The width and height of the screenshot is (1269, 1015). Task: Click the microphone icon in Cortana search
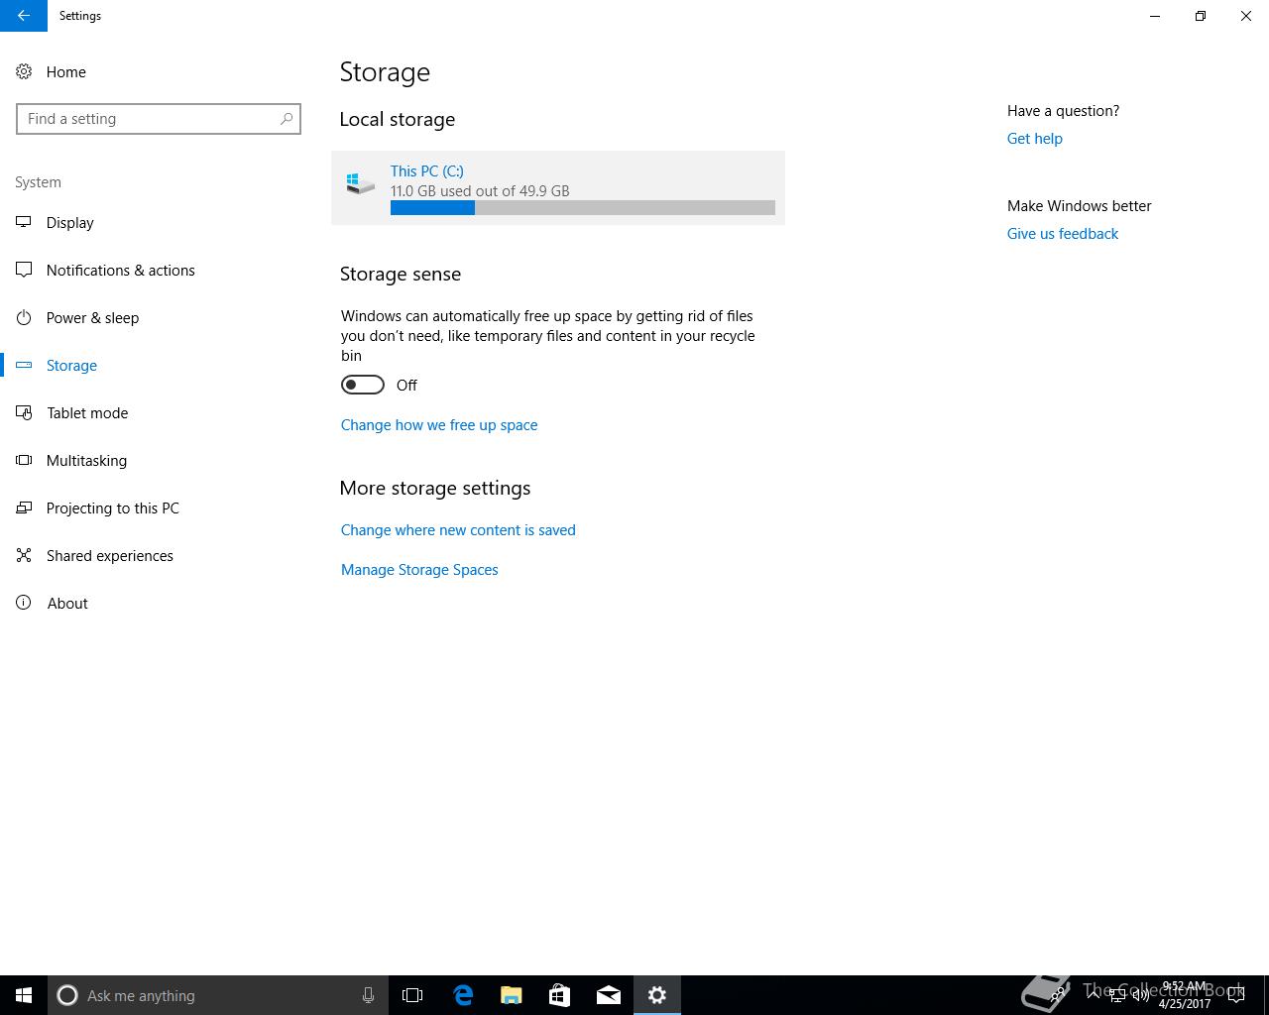368,995
